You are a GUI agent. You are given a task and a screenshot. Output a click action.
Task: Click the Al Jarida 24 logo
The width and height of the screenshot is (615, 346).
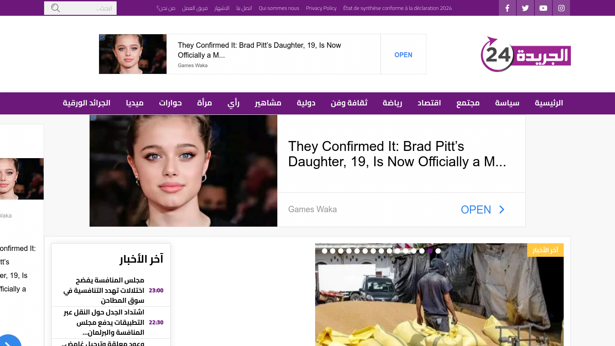[525, 55]
